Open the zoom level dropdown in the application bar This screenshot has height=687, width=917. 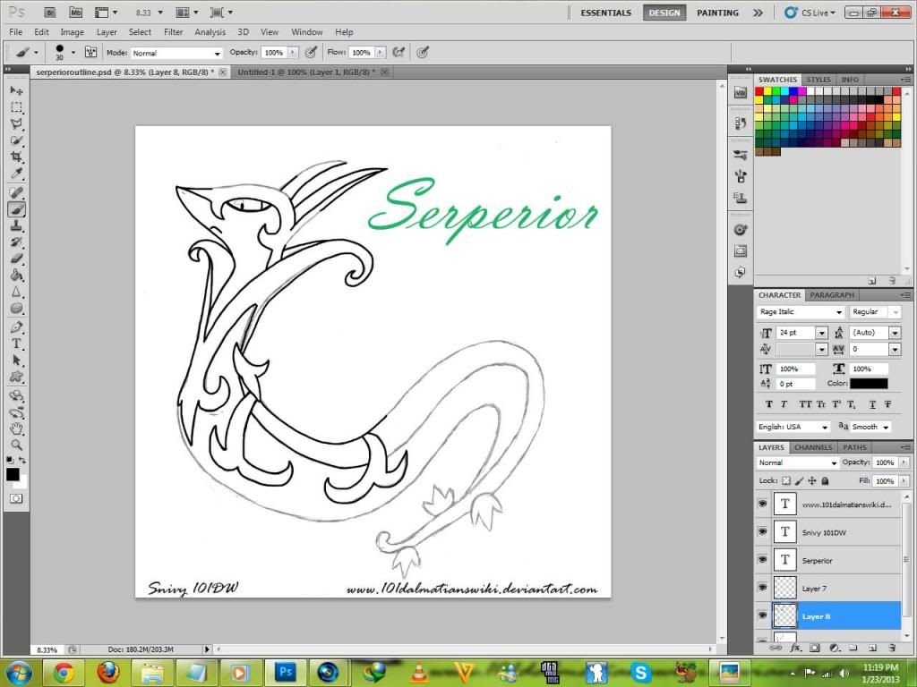tap(160, 13)
